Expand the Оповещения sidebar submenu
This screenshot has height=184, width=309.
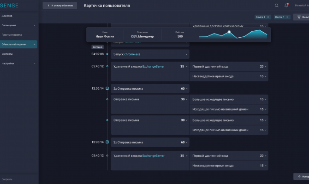click(x=35, y=25)
